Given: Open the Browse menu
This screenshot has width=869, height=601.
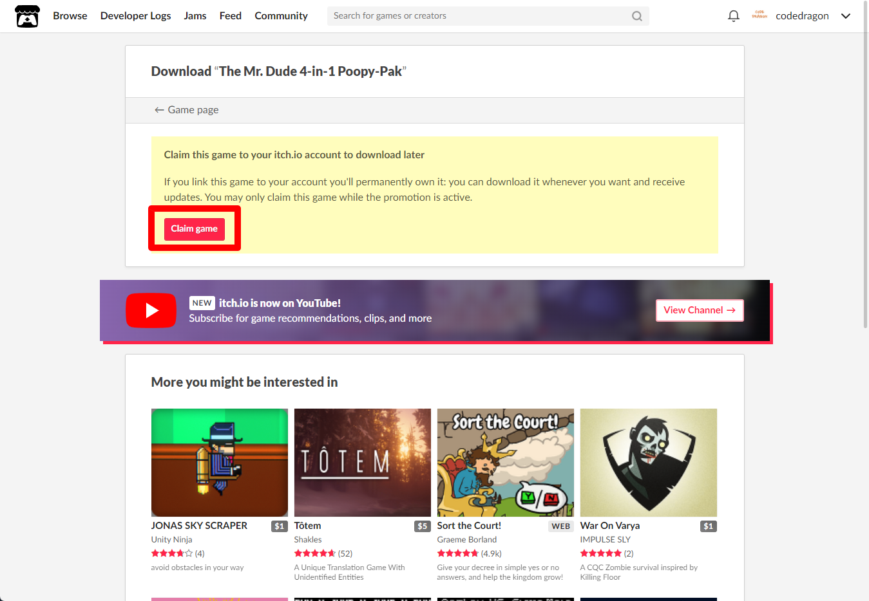Looking at the screenshot, I should [70, 16].
